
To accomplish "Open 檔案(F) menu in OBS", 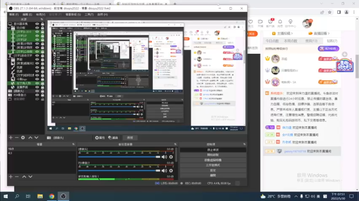I will coord(14,14).
